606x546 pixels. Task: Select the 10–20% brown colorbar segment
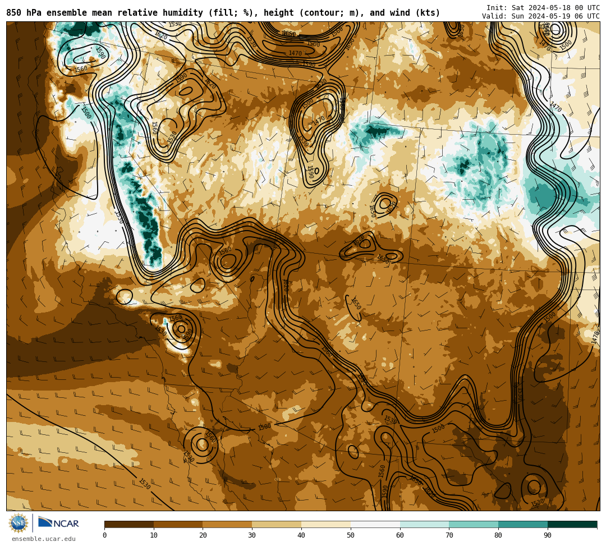point(178,524)
